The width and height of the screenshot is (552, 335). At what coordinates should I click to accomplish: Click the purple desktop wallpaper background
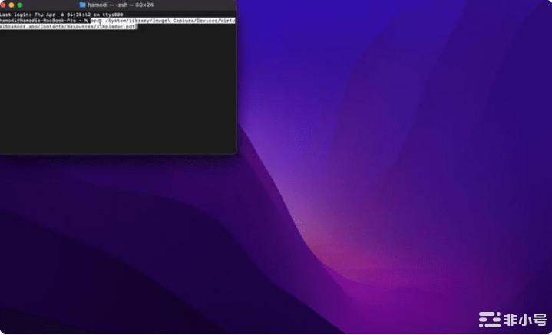point(384,153)
